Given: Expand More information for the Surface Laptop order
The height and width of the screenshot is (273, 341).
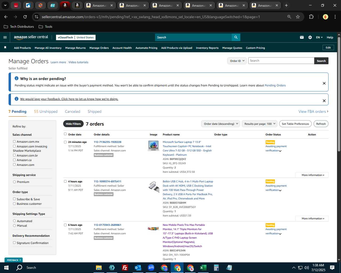Looking at the screenshot, I should (x=312, y=175).
